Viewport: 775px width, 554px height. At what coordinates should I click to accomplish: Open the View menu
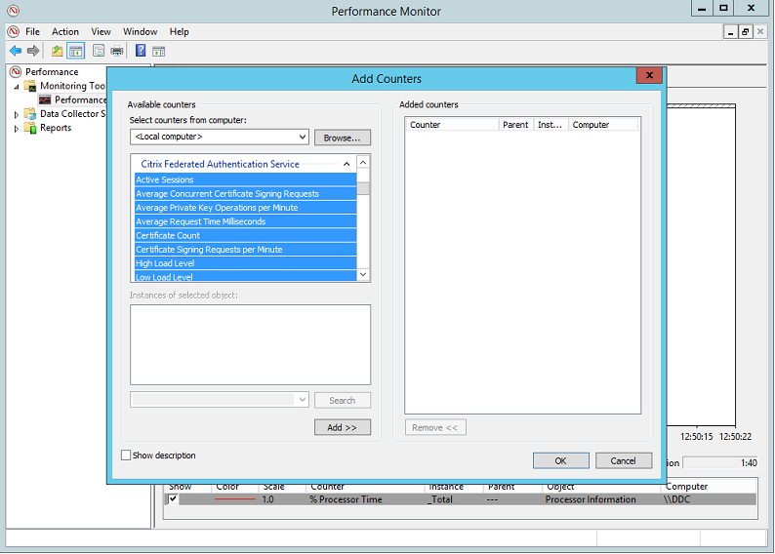click(x=101, y=31)
